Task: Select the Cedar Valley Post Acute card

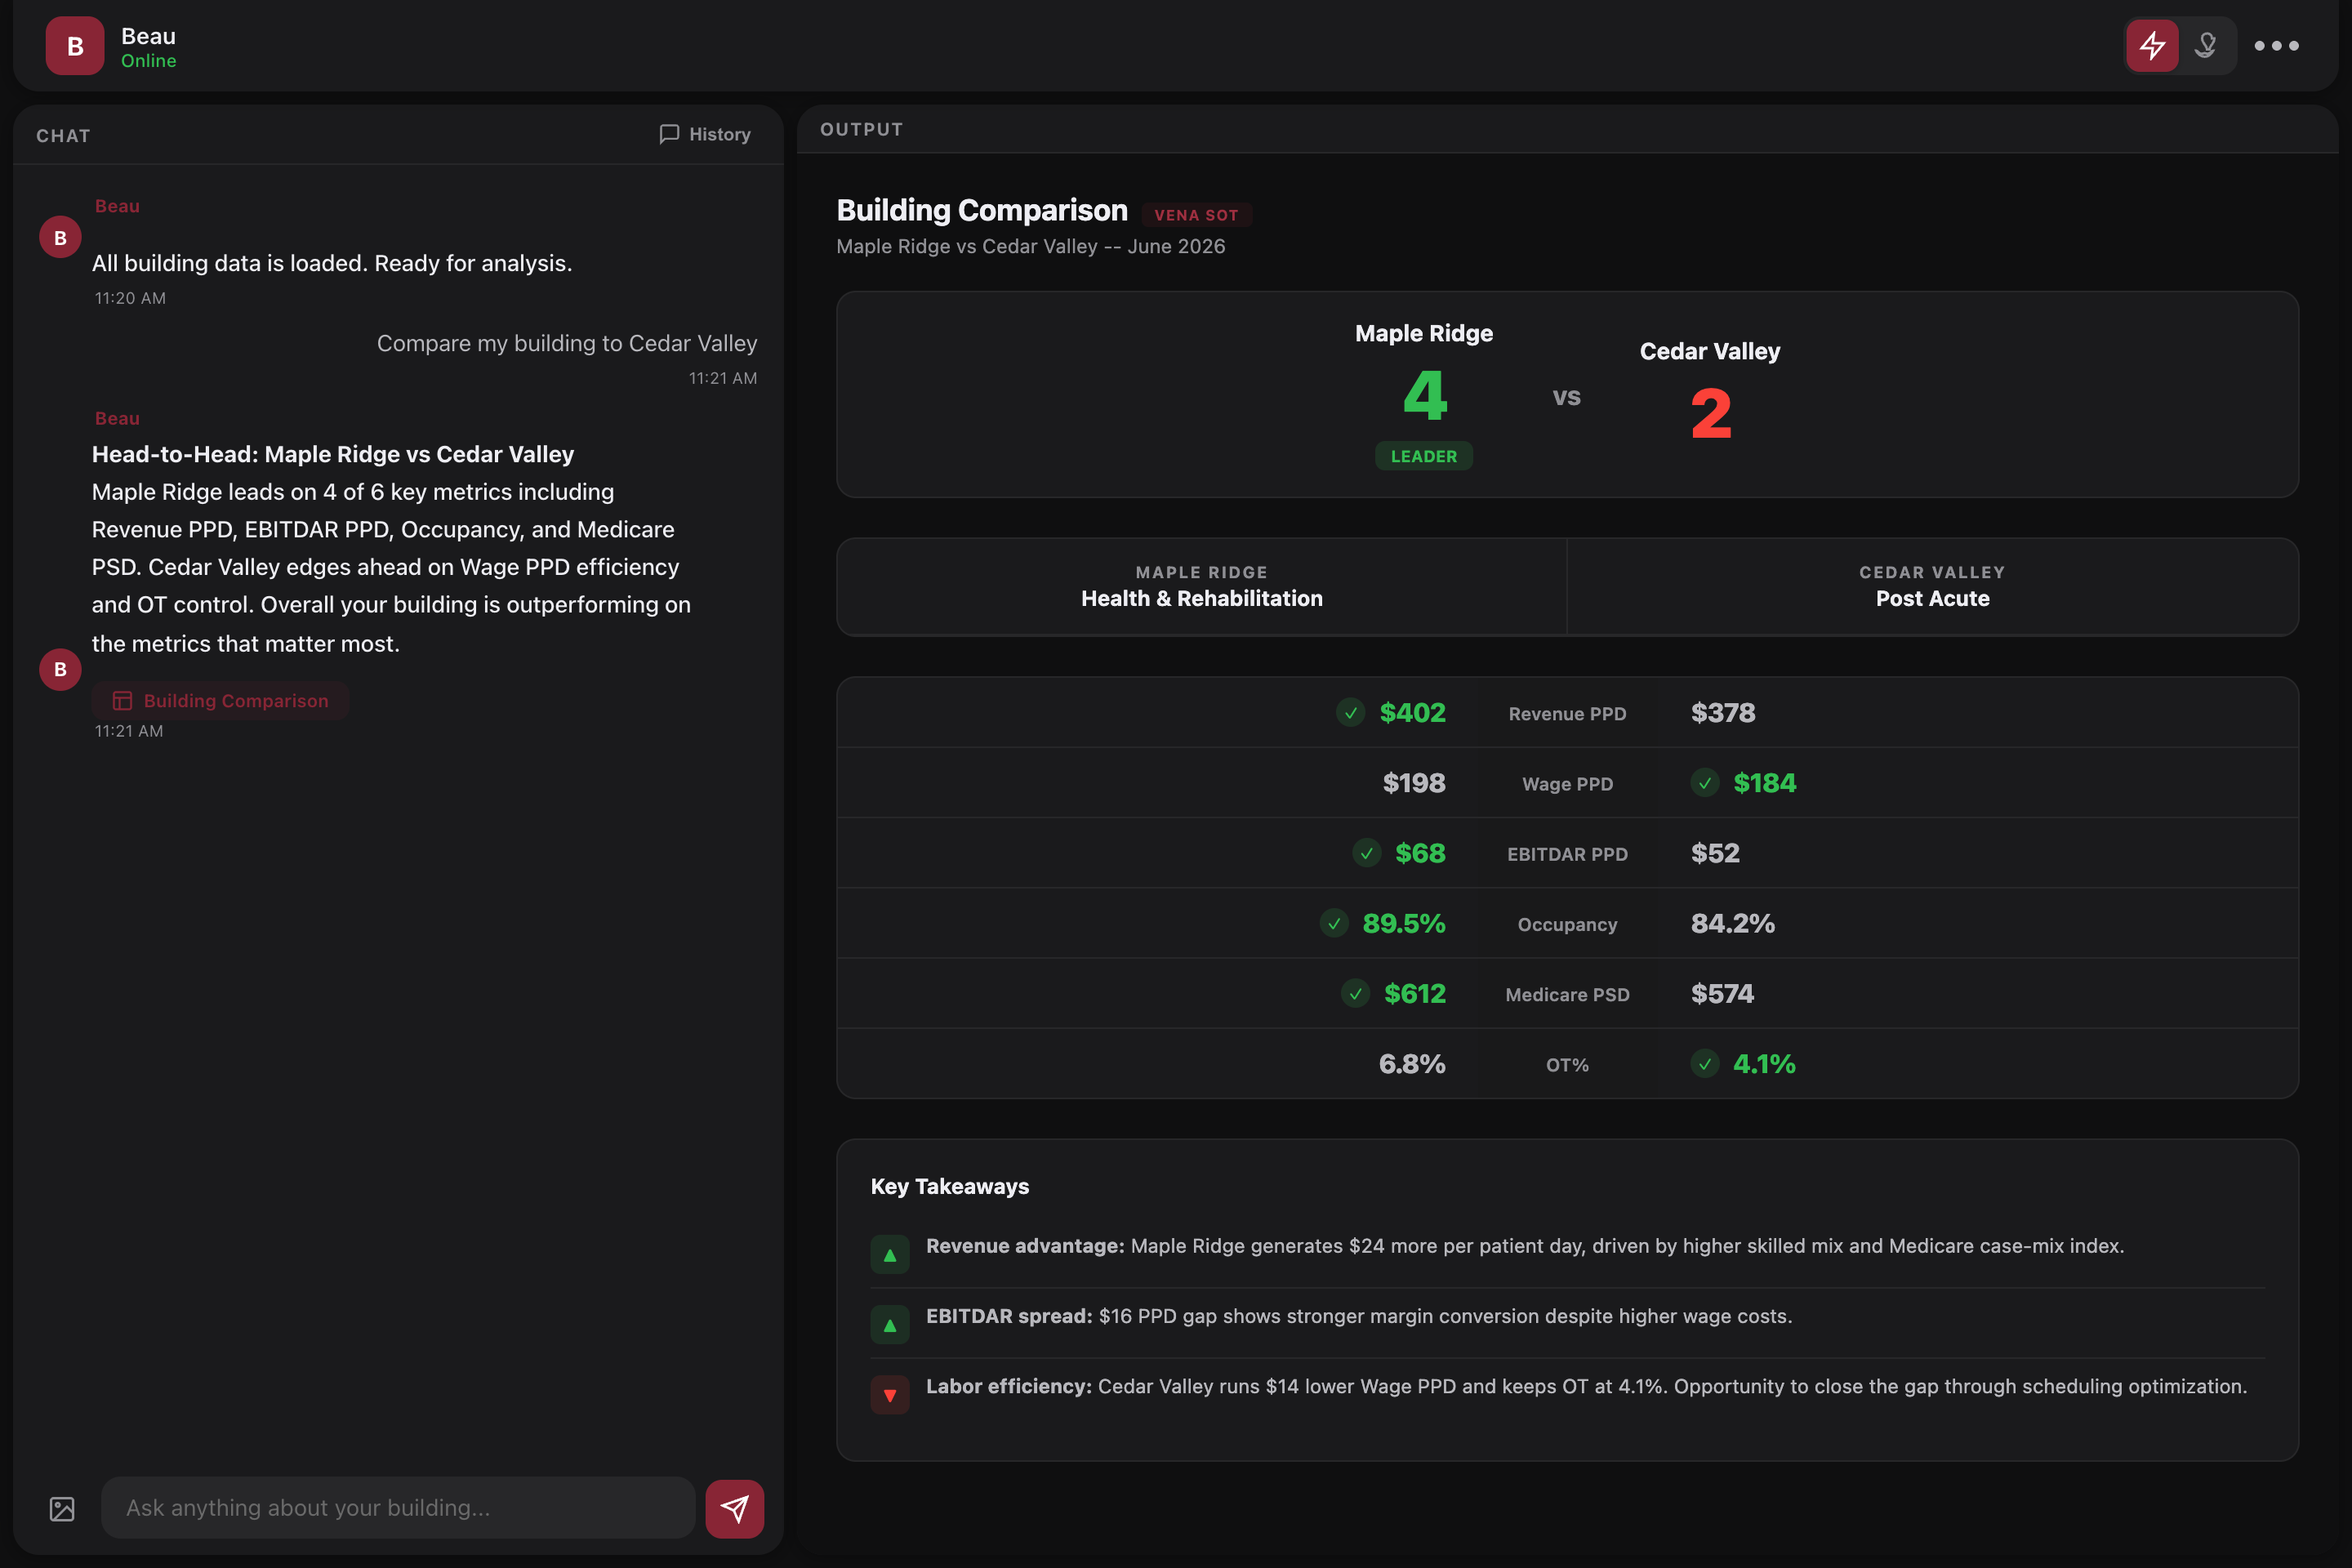Action: point(1932,587)
